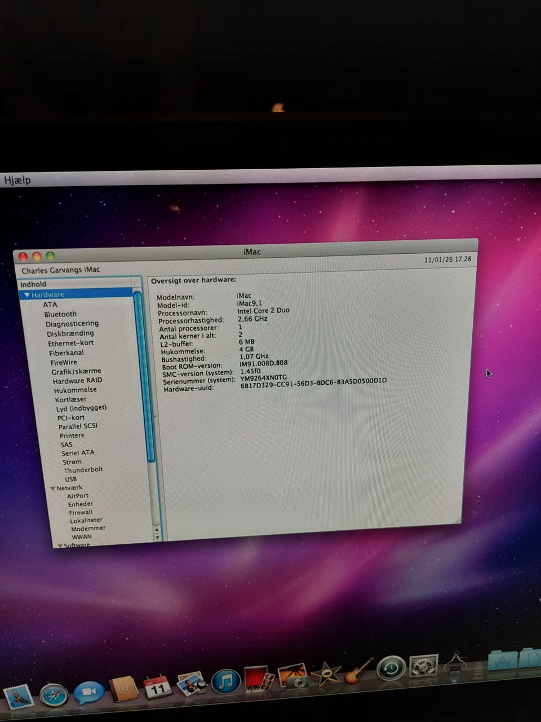Viewport: 541px width, 722px height.
Task: Select Parallel SCSI in the sidebar
Action: pyautogui.click(x=78, y=426)
